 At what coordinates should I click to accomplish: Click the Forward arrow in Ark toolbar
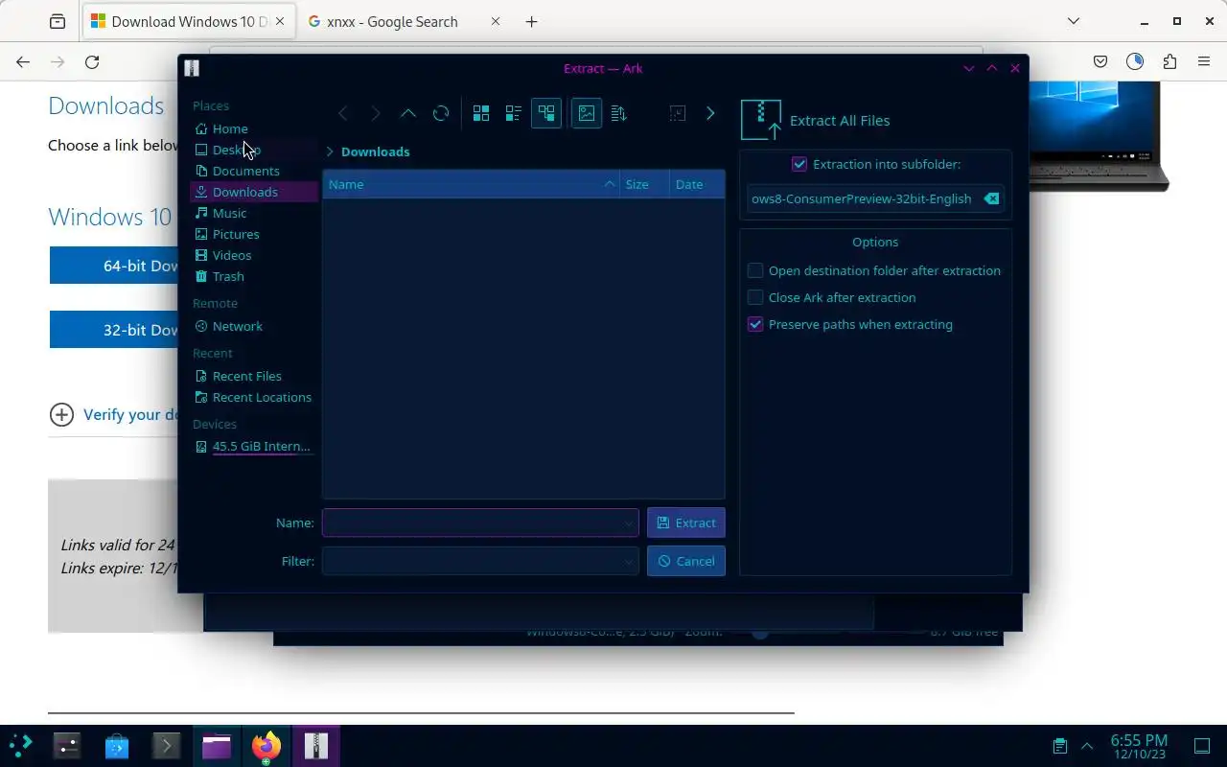[x=376, y=113]
